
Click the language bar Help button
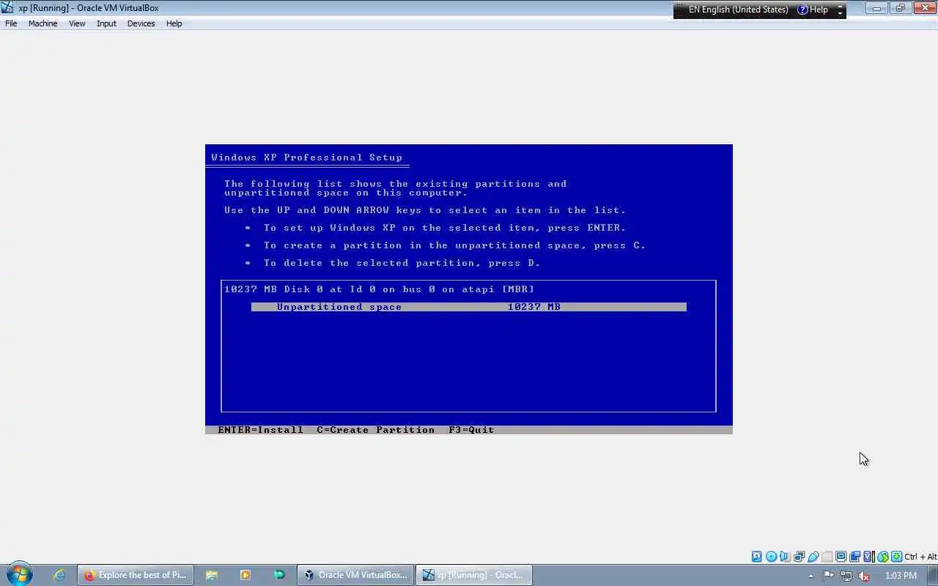tap(813, 10)
